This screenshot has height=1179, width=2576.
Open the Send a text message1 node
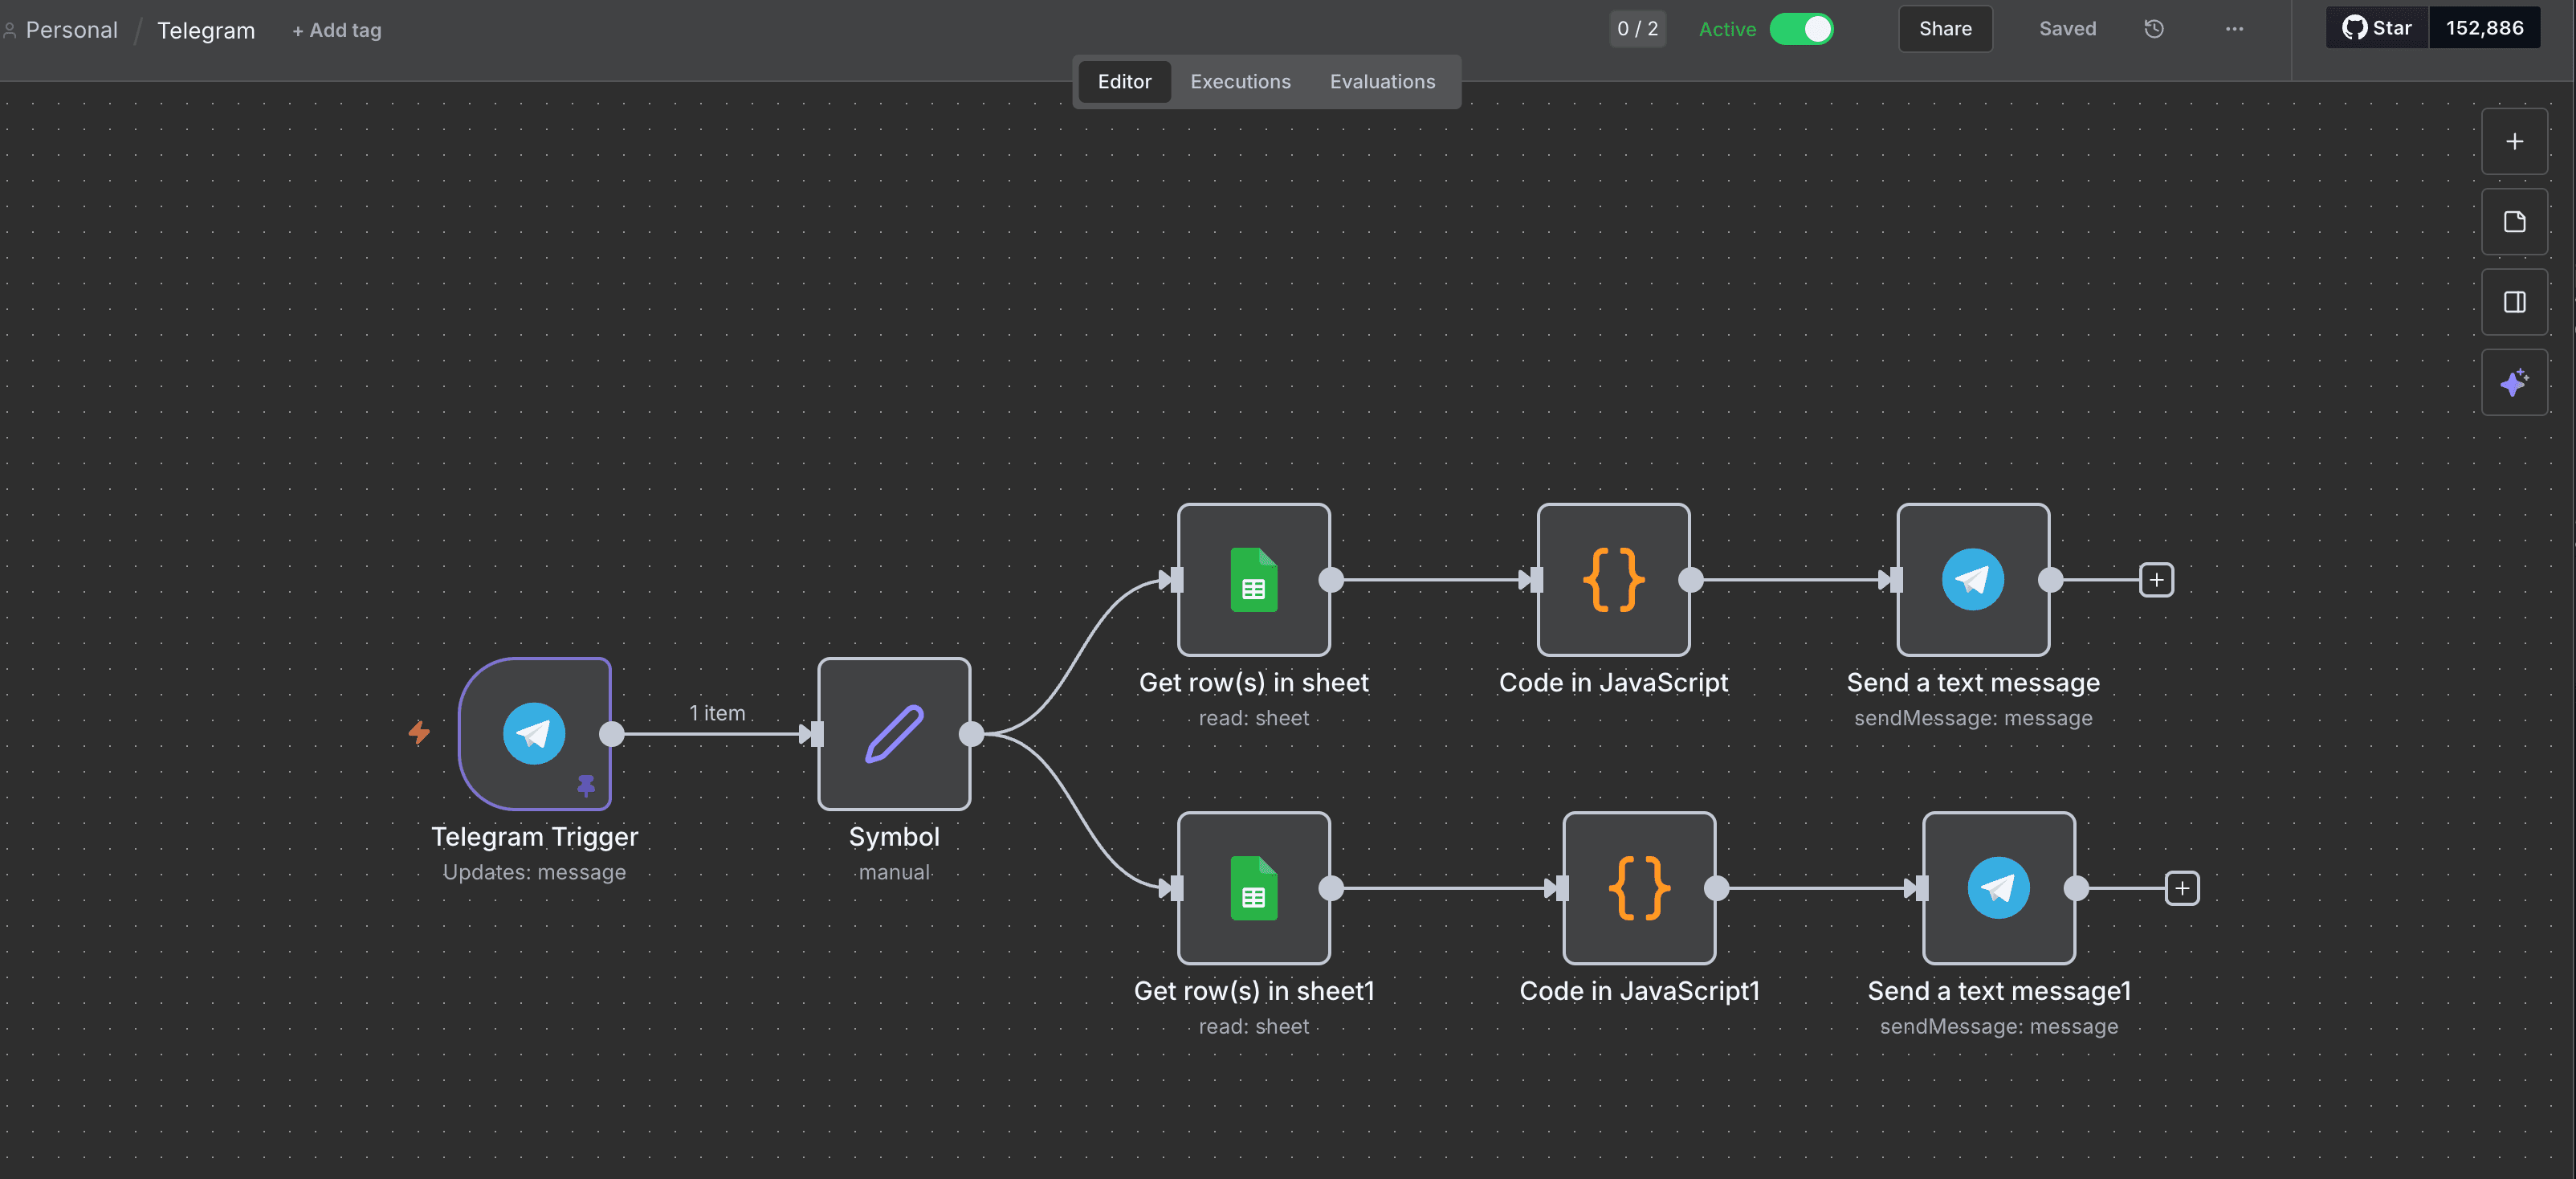[x=1999, y=887]
